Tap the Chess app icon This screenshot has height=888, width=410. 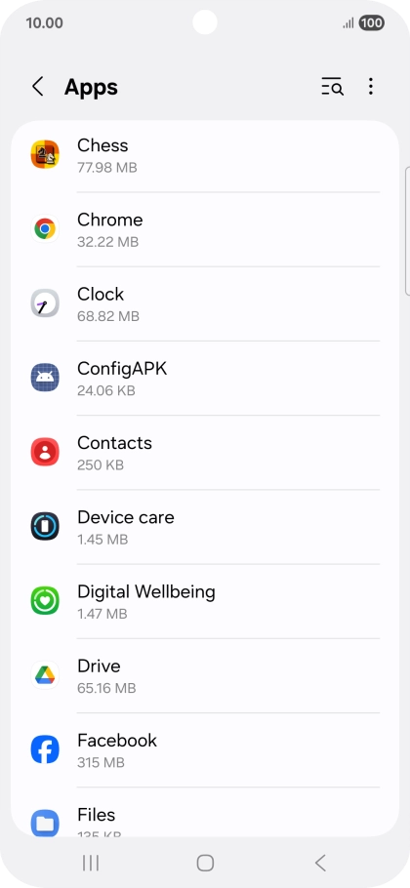click(x=45, y=154)
